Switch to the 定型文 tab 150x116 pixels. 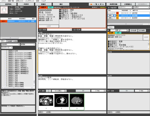[3, 41]
